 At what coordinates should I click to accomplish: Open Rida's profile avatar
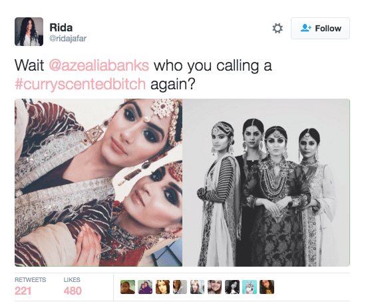click(29, 31)
